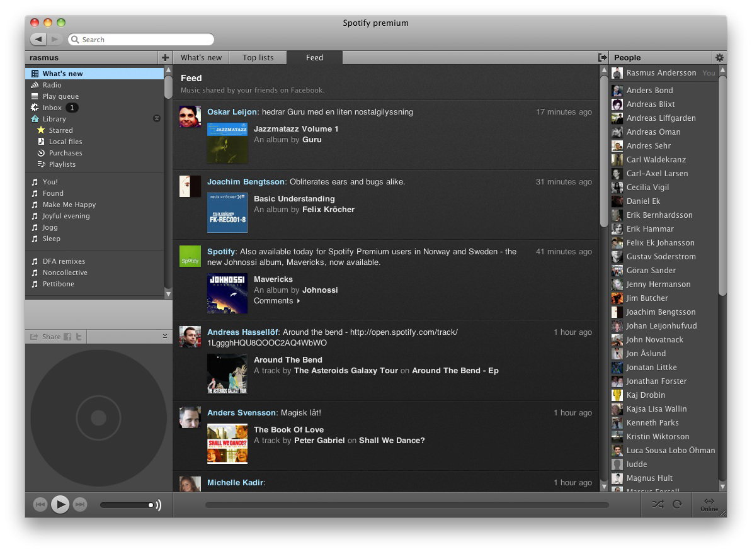The image size is (752, 552).
Task: Open Purchases in the library
Action: click(x=94, y=153)
